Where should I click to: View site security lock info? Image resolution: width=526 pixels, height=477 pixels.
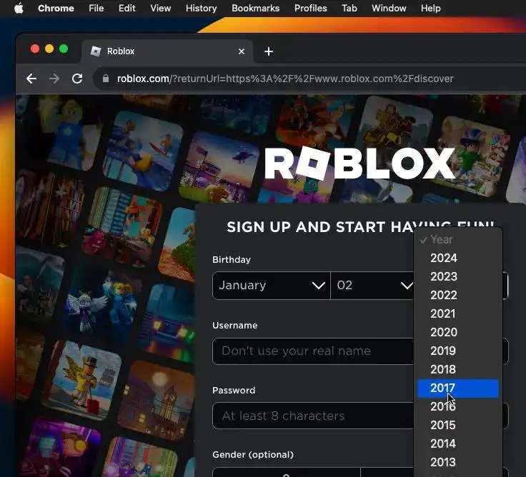point(106,79)
